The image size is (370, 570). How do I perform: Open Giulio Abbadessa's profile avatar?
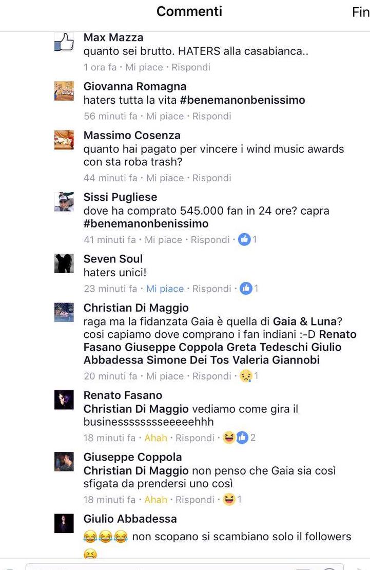point(64,523)
